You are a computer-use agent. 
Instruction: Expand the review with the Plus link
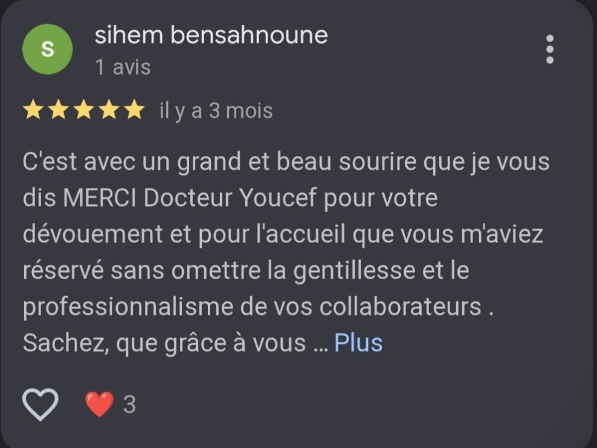[x=358, y=343]
